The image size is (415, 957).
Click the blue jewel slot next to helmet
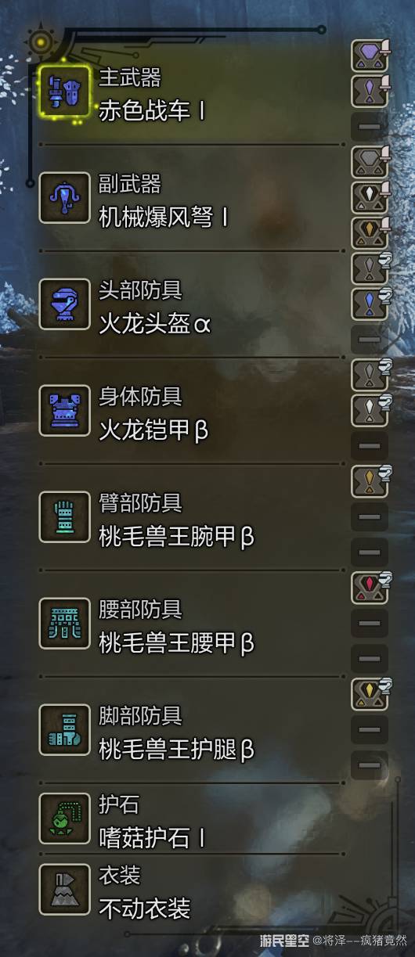(370, 304)
